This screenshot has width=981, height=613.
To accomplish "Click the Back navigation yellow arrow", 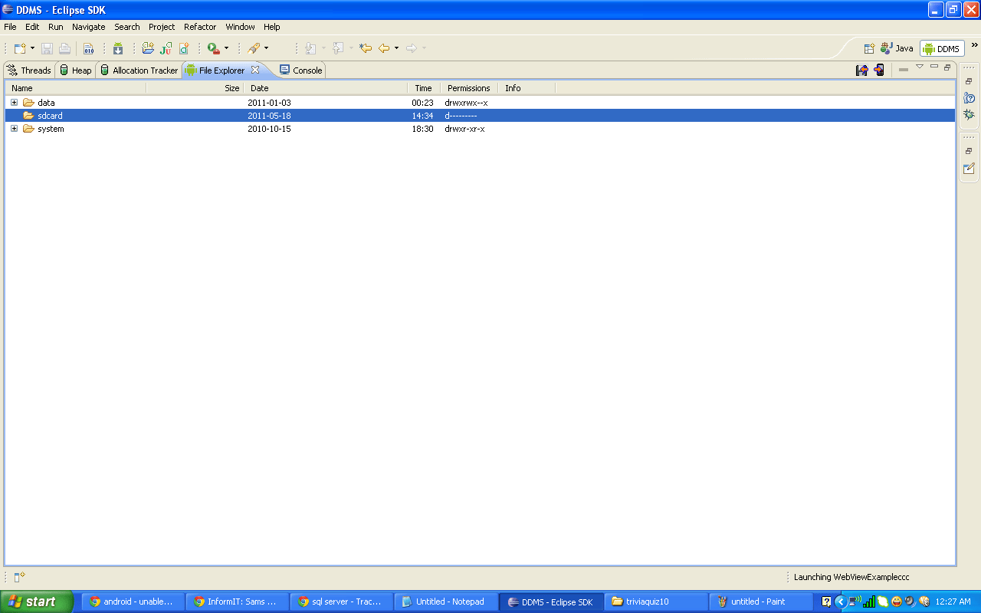I will (x=384, y=48).
